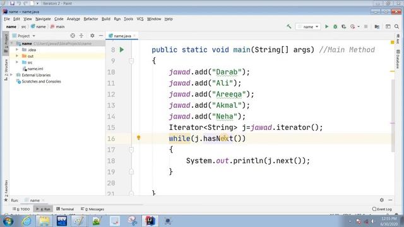Collapse all in the Project panel

[x=81, y=36]
